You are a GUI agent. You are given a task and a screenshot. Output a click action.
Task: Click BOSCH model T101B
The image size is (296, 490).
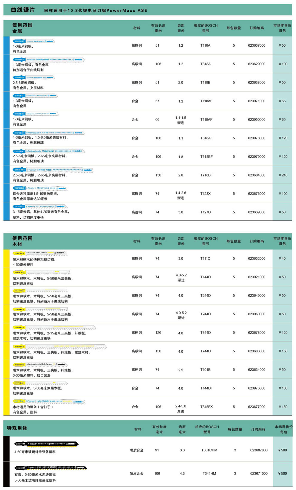(205, 370)
